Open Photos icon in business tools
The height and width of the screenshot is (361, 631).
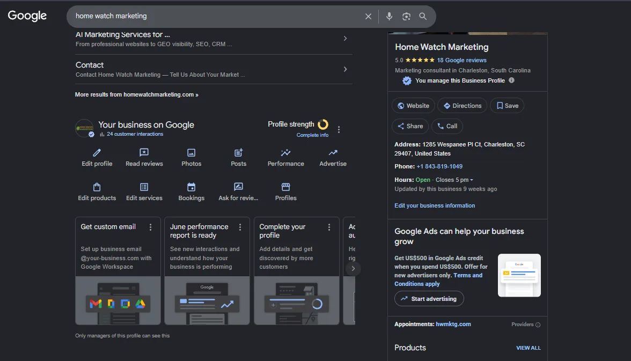[x=191, y=152]
